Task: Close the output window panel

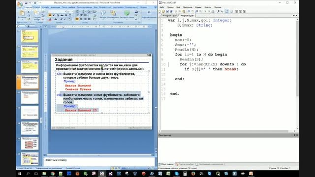Action: [297, 135]
